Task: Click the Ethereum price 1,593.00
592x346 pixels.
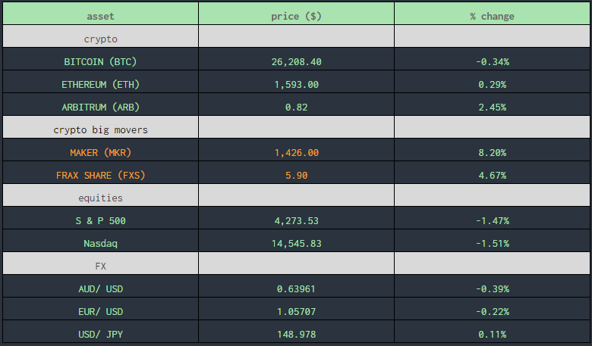Action: pos(296,84)
